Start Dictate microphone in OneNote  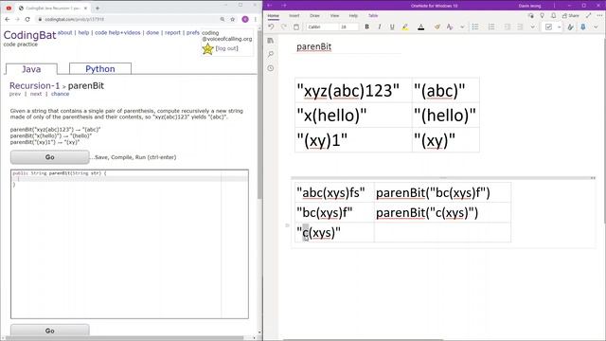pos(583,27)
